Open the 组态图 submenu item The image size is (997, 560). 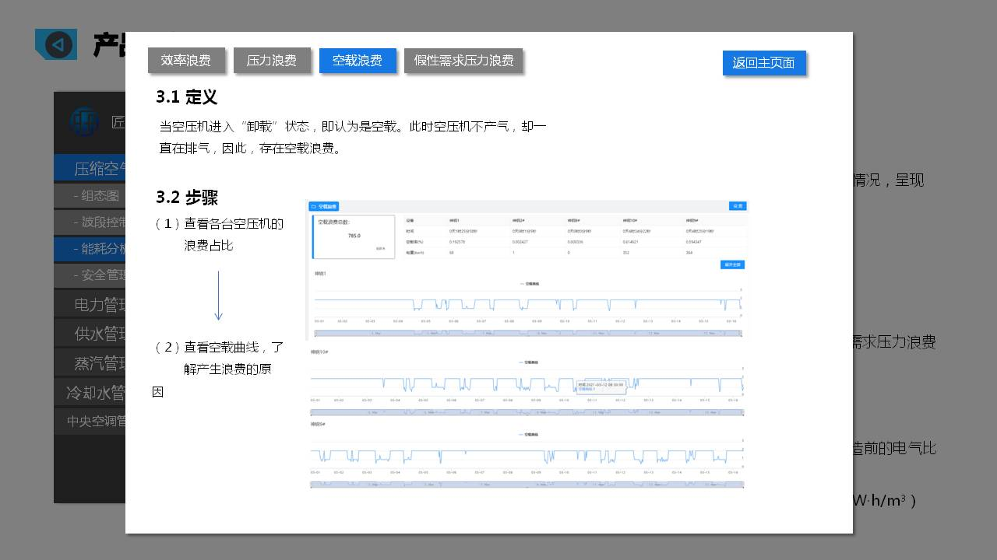[x=97, y=196]
